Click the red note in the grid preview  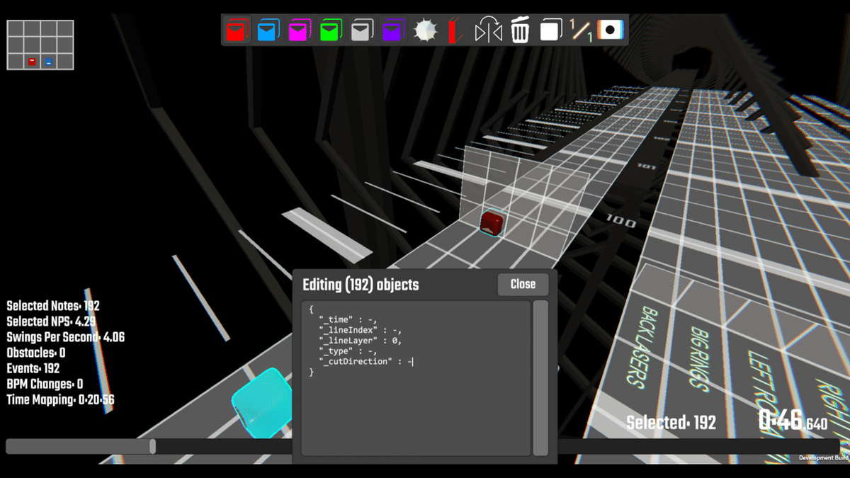click(32, 62)
